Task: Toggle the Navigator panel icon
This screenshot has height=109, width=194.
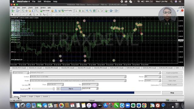Action: point(30,11)
